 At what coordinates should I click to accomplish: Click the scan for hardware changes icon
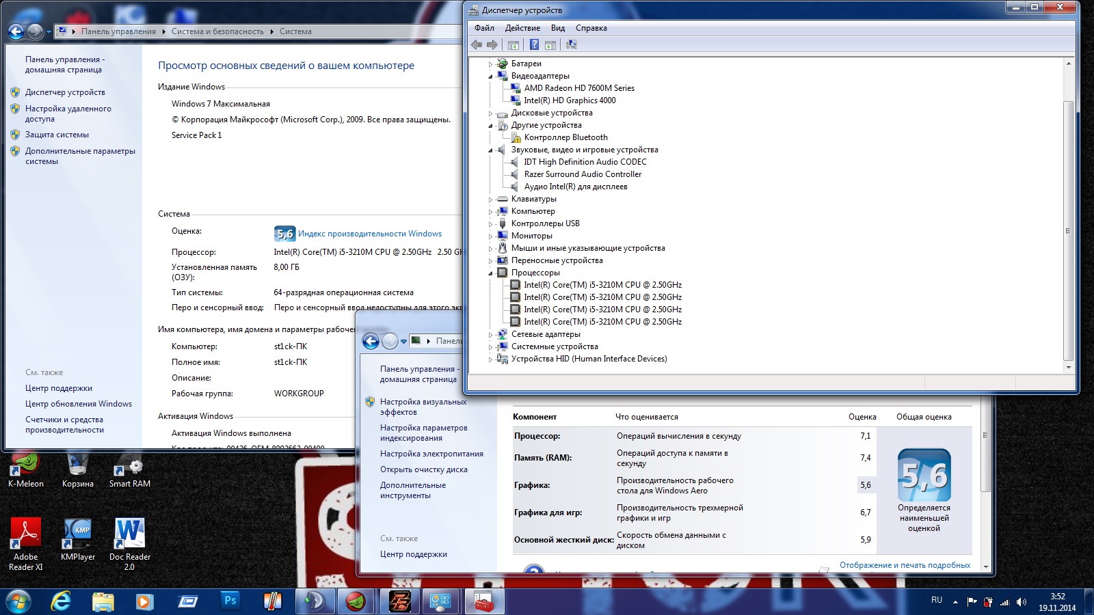(572, 44)
